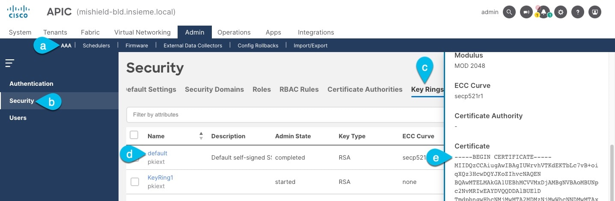Open the feedback megaphone icon

coord(526,12)
